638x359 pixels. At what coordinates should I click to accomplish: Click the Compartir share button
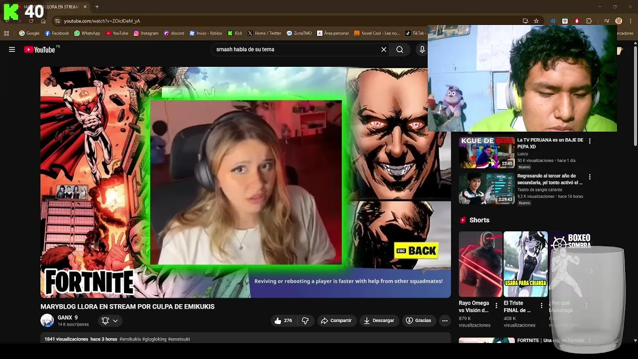click(x=336, y=321)
